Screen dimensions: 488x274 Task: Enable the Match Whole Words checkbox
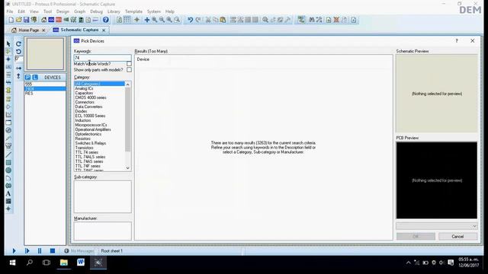pyautogui.click(x=129, y=64)
